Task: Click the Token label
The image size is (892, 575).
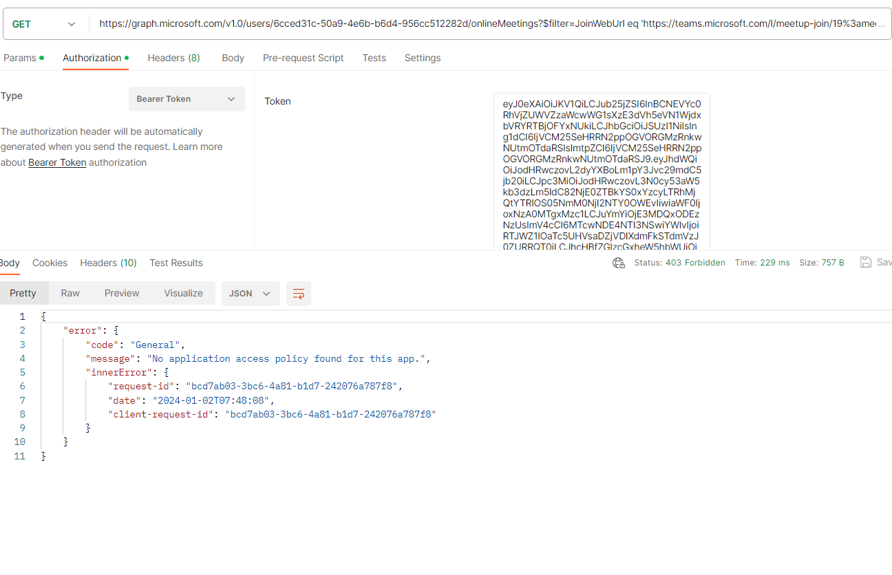Action: [277, 101]
